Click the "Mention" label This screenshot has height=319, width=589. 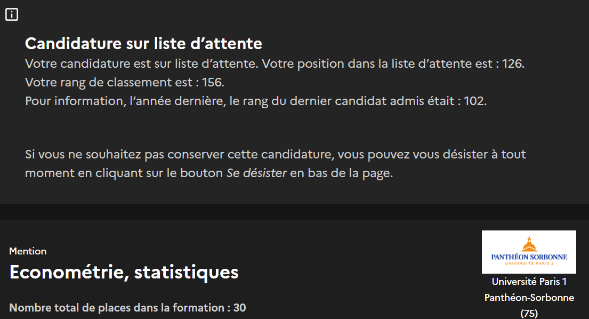click(x=28, y=251)
